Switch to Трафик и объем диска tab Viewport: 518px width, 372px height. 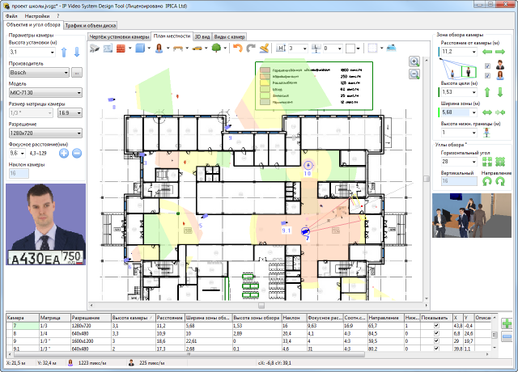tap(90, 25)
